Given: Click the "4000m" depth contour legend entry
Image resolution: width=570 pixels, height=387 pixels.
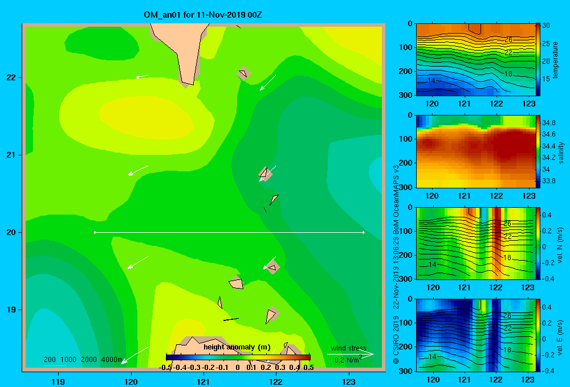Looking at the screenshot, I should (112, 360).
